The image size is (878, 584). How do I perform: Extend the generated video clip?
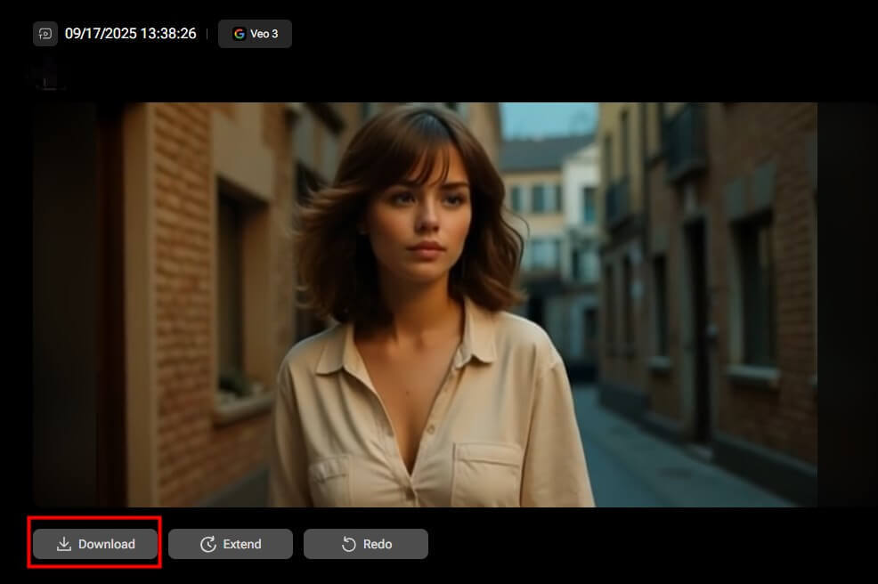tap(230, 543)
